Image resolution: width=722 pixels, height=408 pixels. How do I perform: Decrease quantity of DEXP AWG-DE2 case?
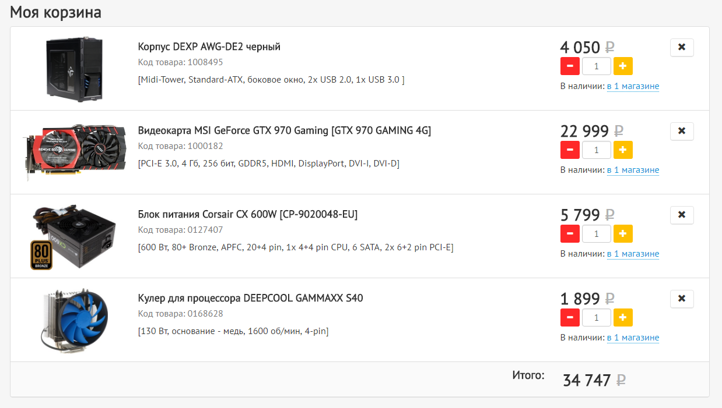coord(570,66)
